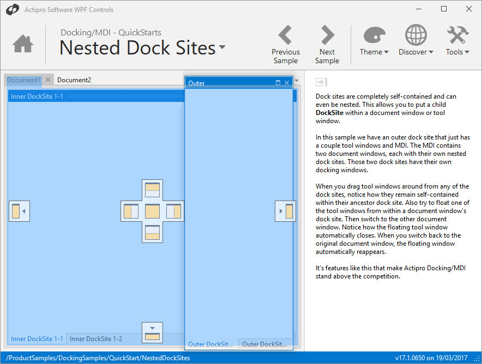Click the outer right edge dock guide

285,211
